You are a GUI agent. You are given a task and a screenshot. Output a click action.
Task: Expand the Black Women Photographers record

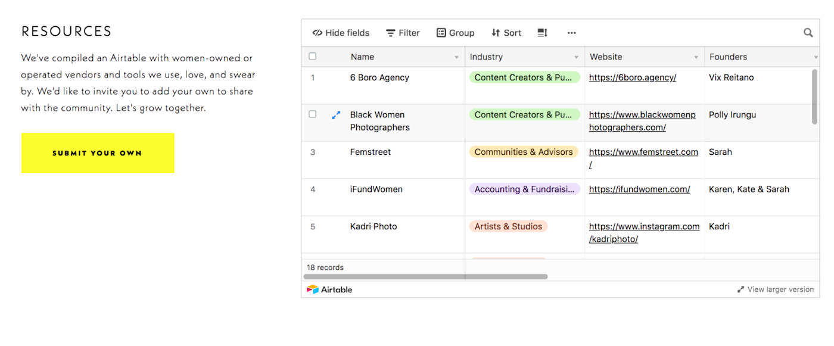pos(336,115)
